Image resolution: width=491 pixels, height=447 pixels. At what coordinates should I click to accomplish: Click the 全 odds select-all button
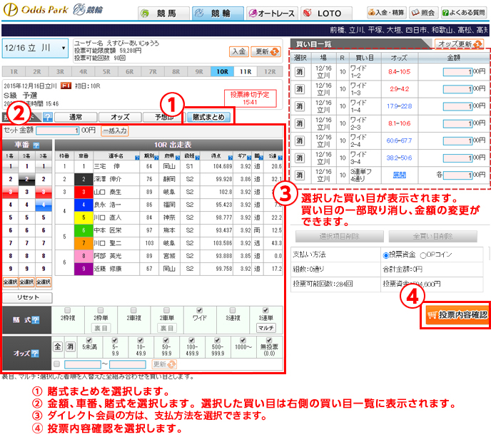coord(58,346)
